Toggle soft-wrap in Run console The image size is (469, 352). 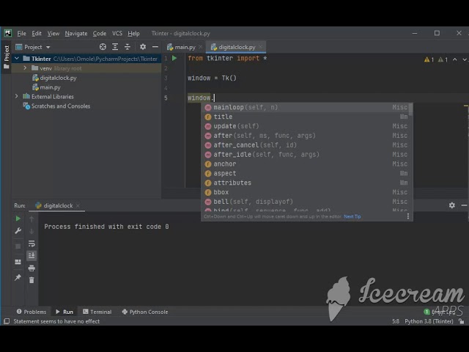[32, 243]
